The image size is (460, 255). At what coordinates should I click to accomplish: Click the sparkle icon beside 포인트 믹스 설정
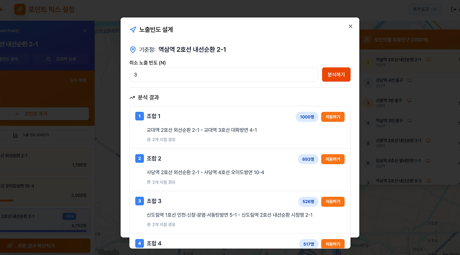click(x=20, y=9)
